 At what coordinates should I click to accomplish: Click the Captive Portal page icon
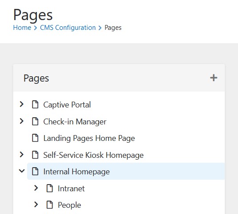pos(35,104)
